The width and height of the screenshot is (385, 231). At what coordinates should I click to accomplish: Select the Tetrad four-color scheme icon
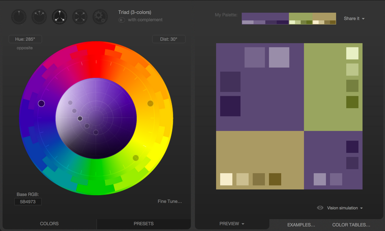click(80, 17)
